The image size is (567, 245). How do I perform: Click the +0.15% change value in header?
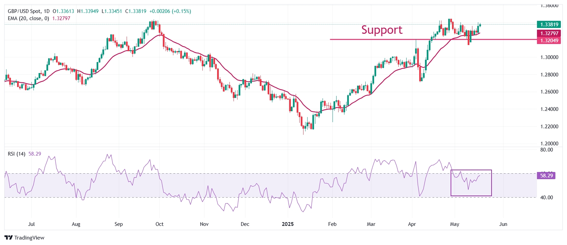click(x=181, y=11)
